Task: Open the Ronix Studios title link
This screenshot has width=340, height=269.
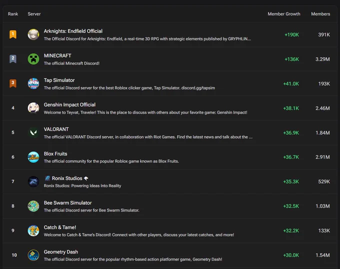Action: [67, 178]
